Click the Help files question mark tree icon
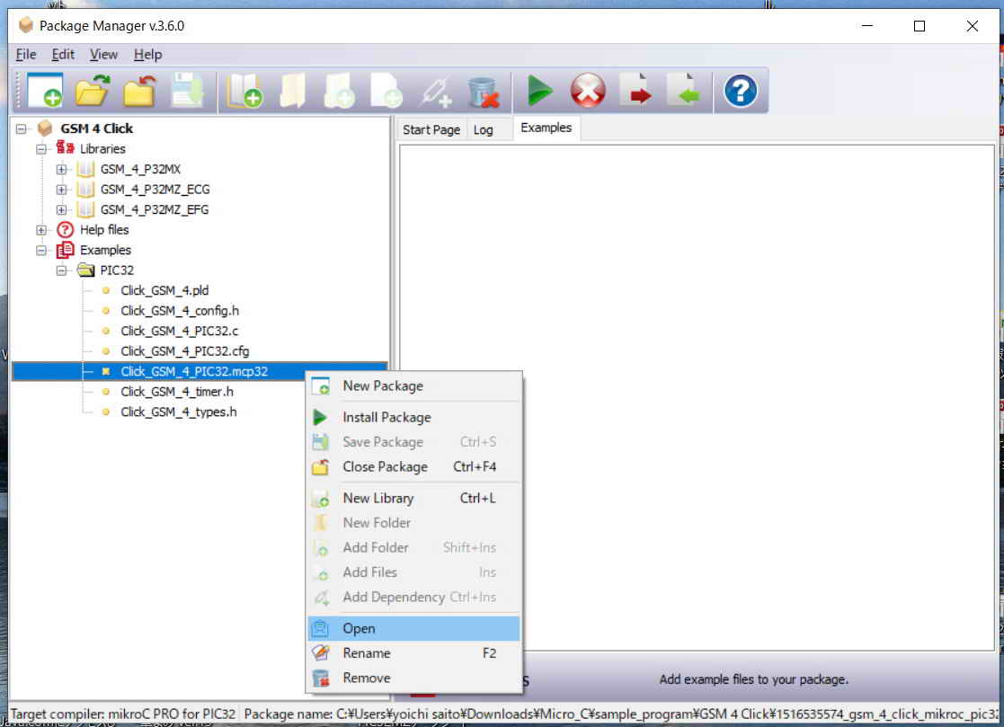The height and width of the screenshot is (727, 1004). click(65, 230)
